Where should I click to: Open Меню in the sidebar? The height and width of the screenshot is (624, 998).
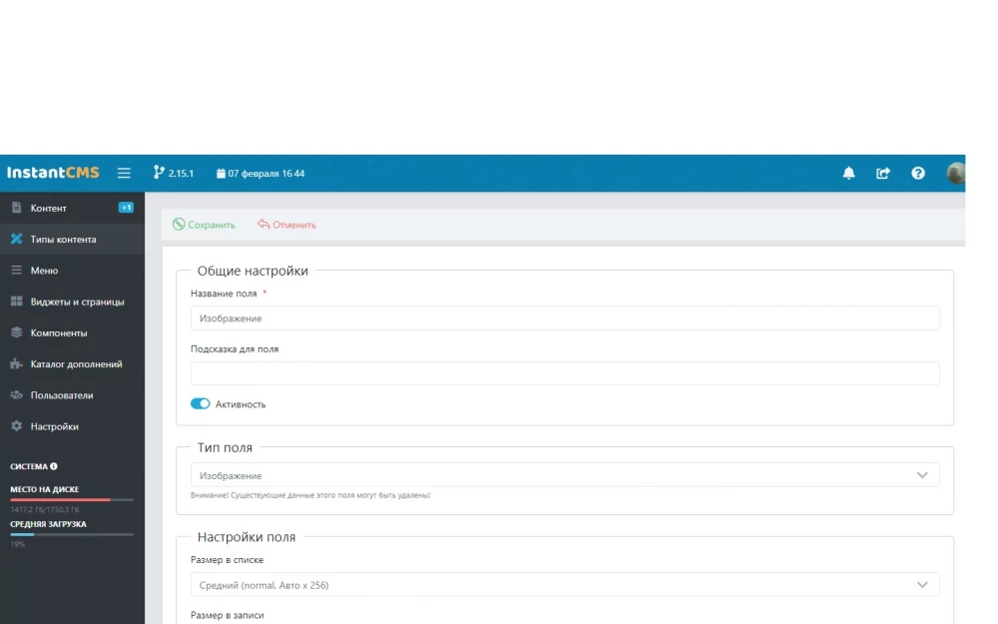point(72,271)
